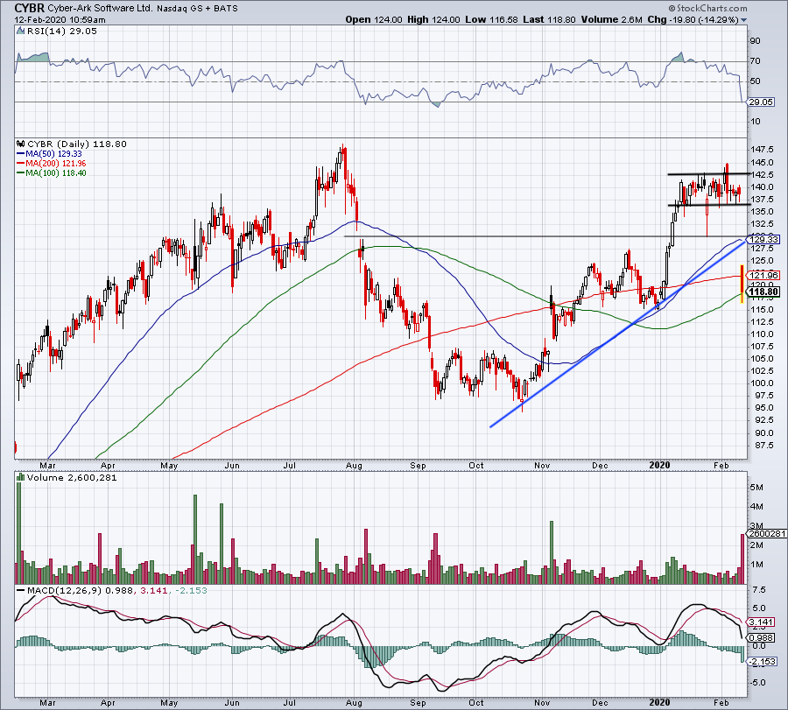
Task: Click the 5M label on volume axis
Action: tap(756, 488)
